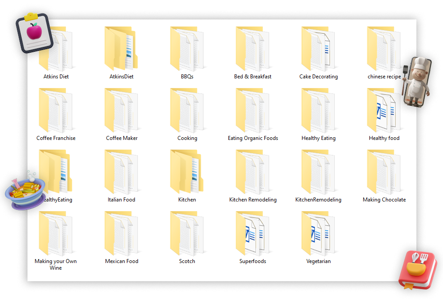The width and height of the screenshot is (443, 302).
Task: Click the chef figure with spatula
Action: 417,81
